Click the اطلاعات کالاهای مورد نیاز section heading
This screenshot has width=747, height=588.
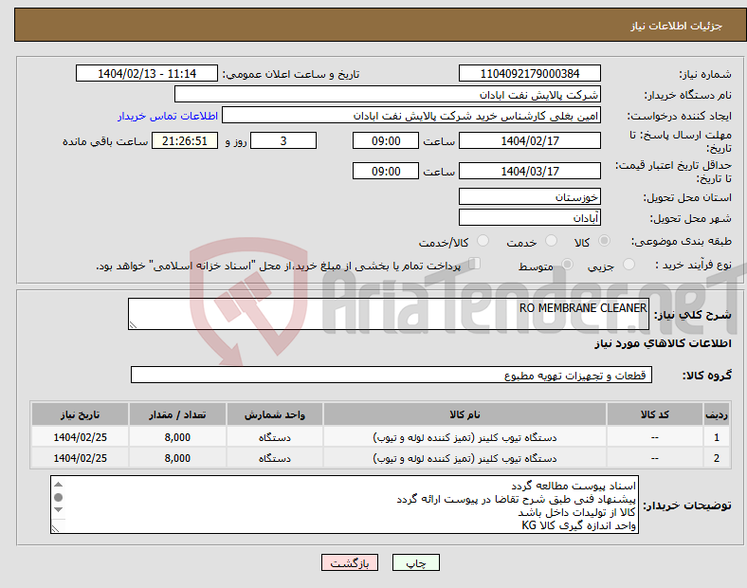[x=663, y=343]
